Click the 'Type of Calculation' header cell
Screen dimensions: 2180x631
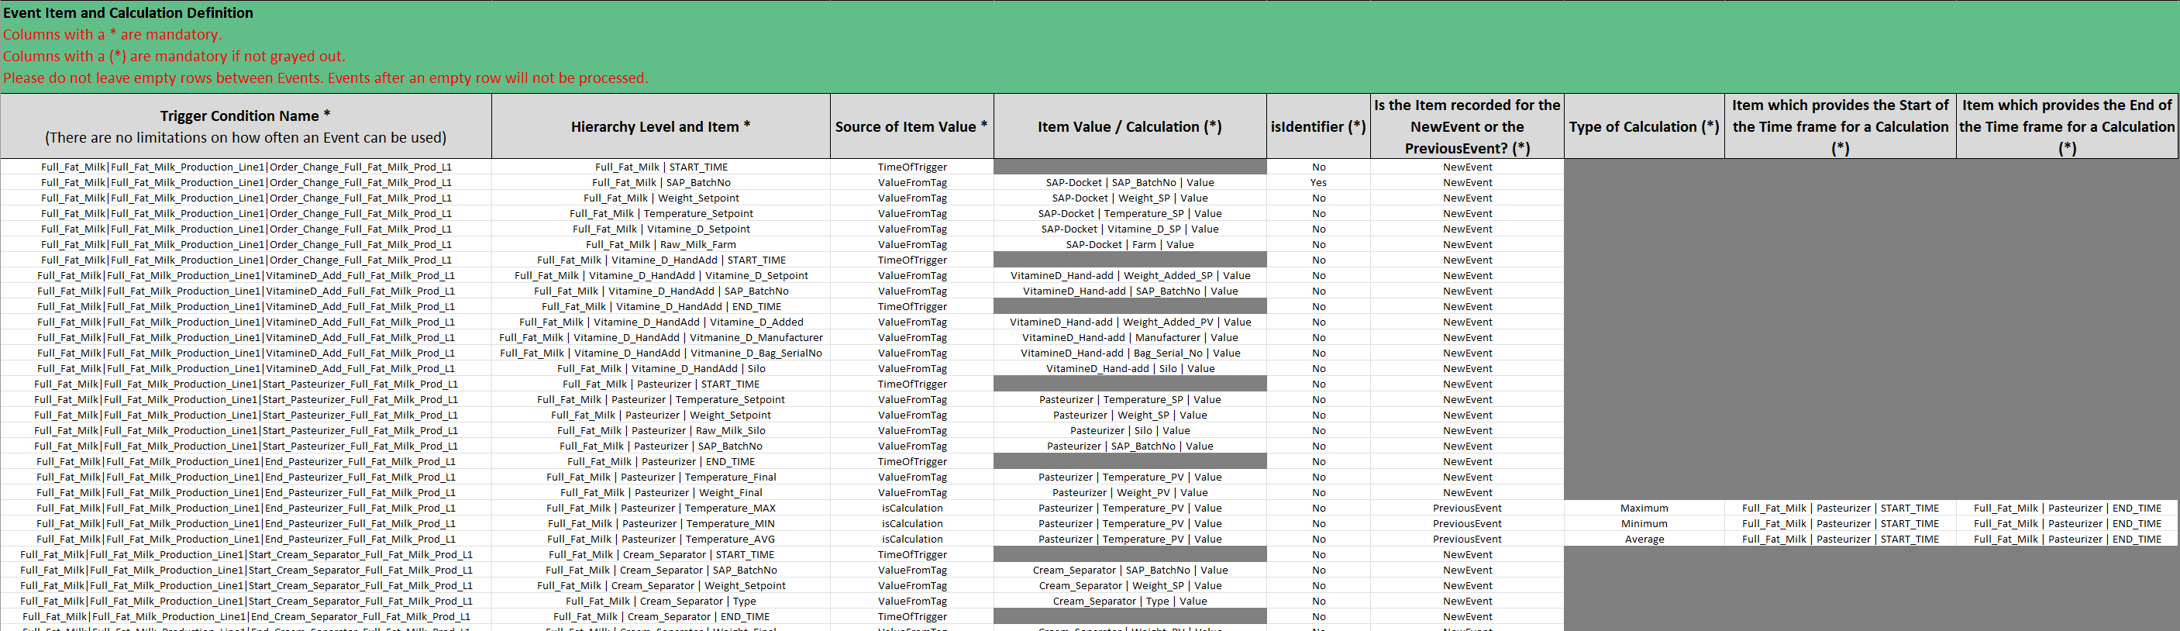[x=1644, y=126]
